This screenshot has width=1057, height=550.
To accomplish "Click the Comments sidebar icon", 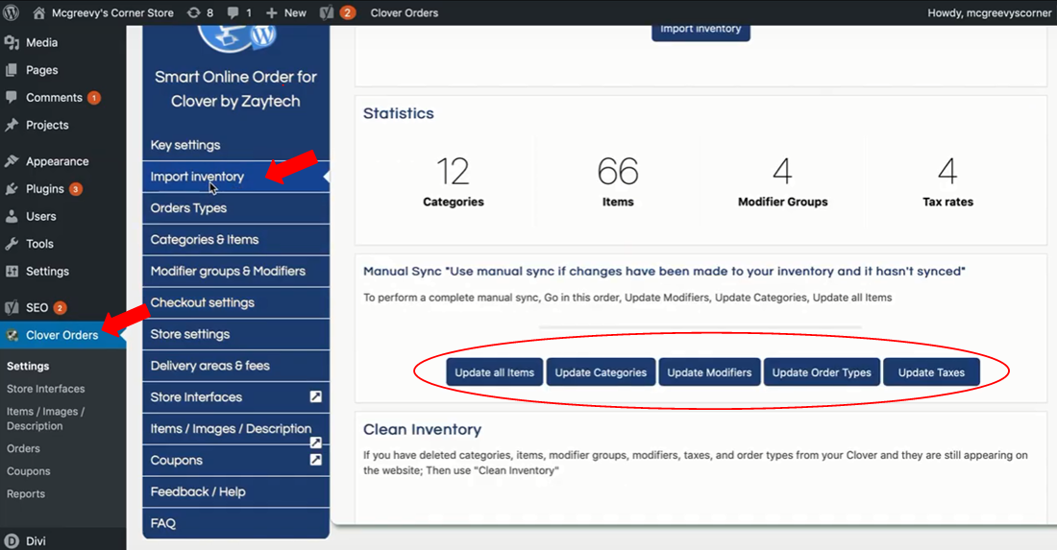I will (x=12, y=98).
